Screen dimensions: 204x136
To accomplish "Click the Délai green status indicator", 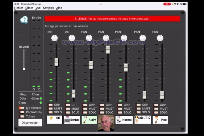I will [41, 99].
